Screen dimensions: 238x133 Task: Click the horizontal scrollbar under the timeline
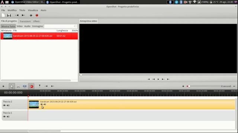[44, 131]
